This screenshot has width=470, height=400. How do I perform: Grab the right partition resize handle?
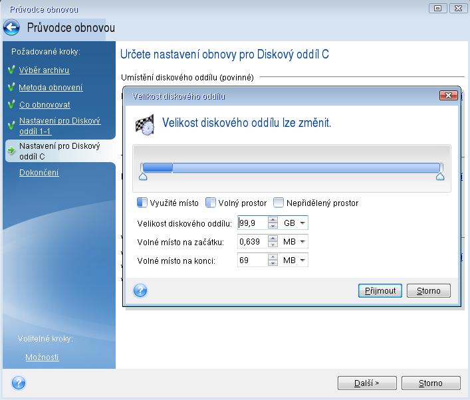[440, 176]
